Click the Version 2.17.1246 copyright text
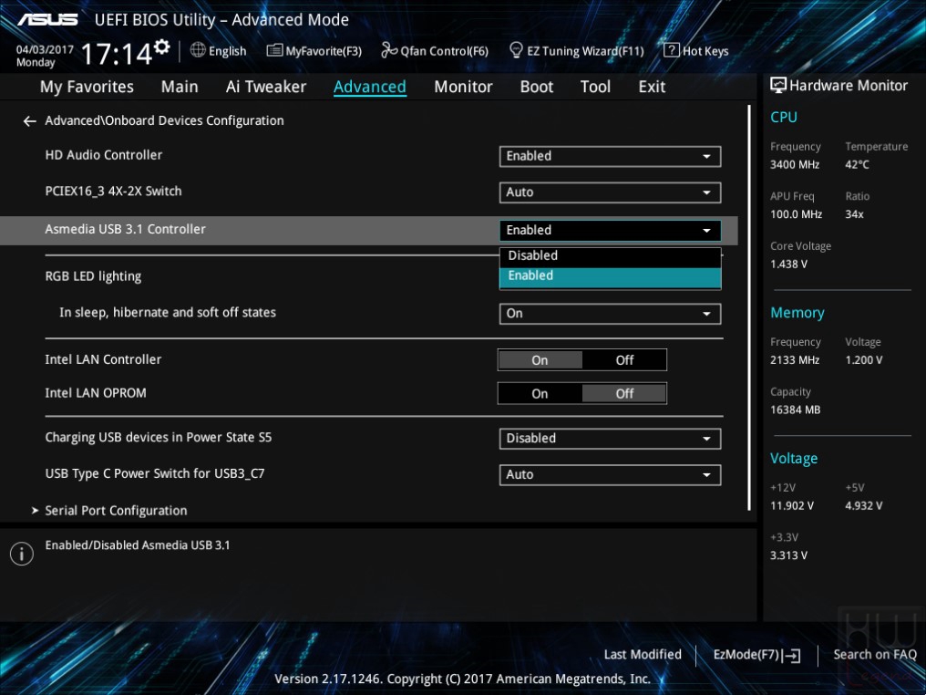Image resolution: width=926 pixels, height=695 pixels. [462, 679]
